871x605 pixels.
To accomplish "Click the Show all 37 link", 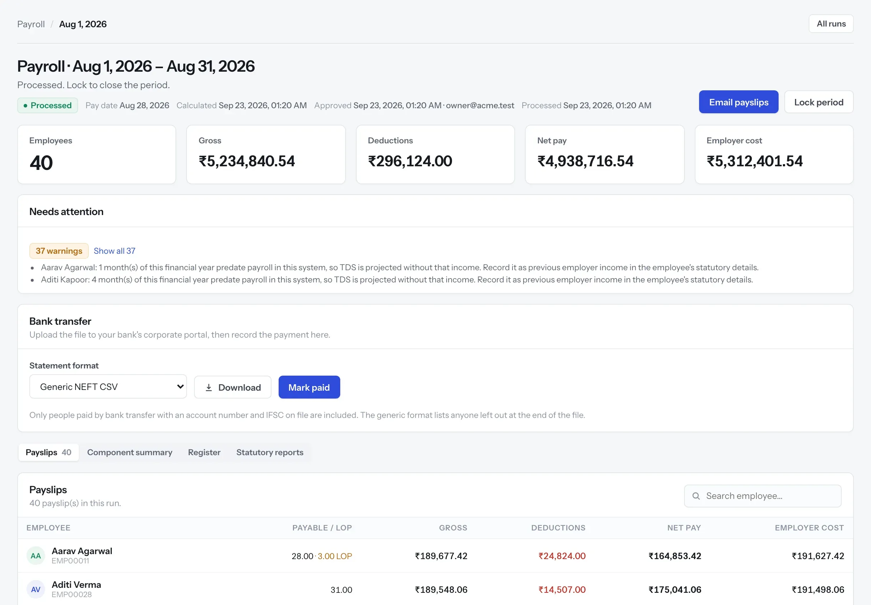I will 114,251.
